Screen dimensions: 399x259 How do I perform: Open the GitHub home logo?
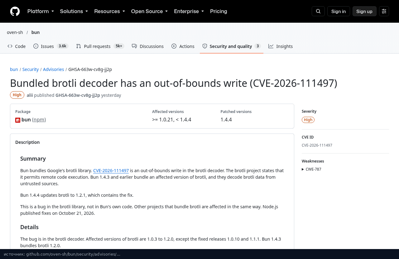15,12
